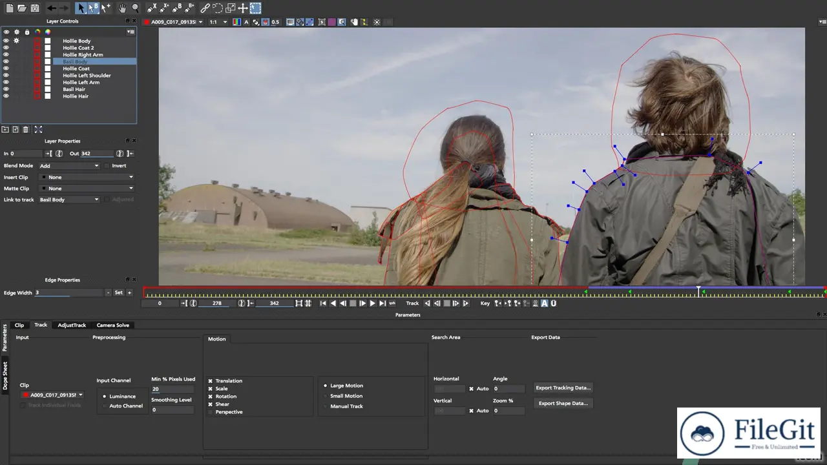This screenshot has height=465, width=827.
Task: Switch to the Track tab
Action: (41, 325)
